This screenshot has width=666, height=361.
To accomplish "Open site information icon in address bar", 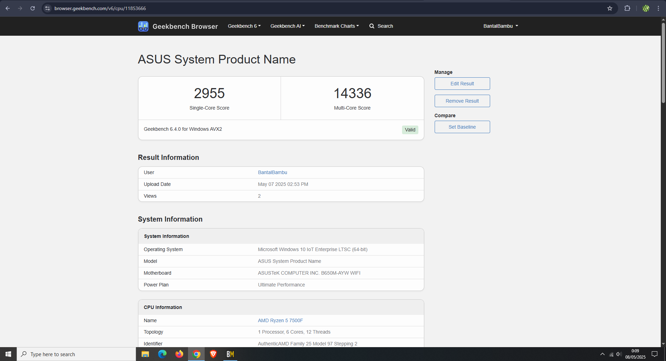I will (x=48, y=8).
